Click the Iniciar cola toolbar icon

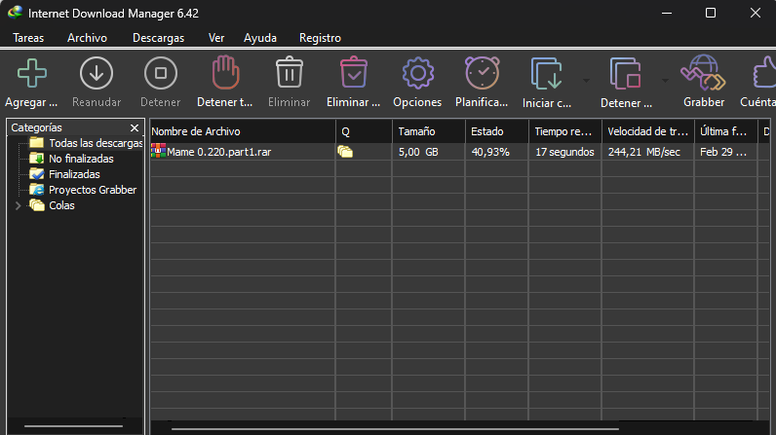(546, 74)
